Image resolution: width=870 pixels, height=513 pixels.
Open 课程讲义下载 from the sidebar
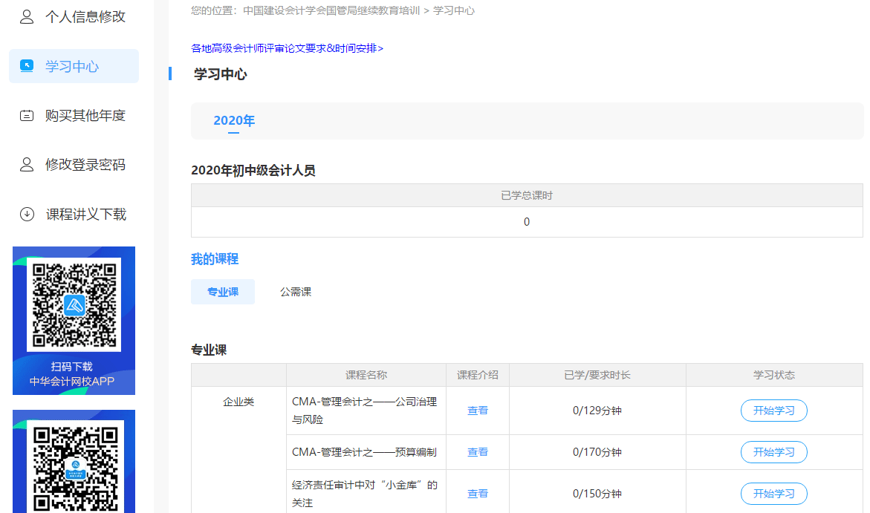(85, 215)
